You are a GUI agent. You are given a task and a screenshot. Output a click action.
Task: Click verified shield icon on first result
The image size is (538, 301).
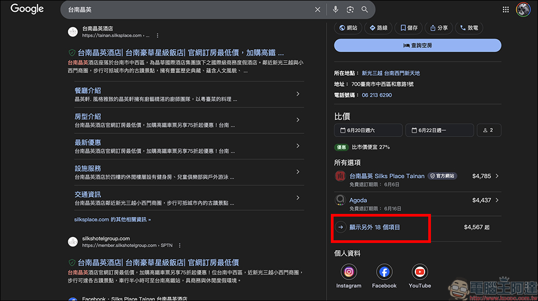click(x=72, y=53)
